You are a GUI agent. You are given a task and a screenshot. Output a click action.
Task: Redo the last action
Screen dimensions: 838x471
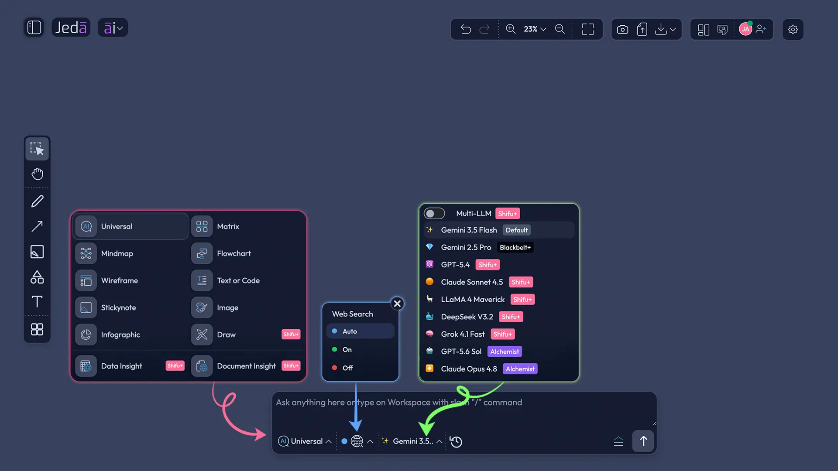(484, 29)
